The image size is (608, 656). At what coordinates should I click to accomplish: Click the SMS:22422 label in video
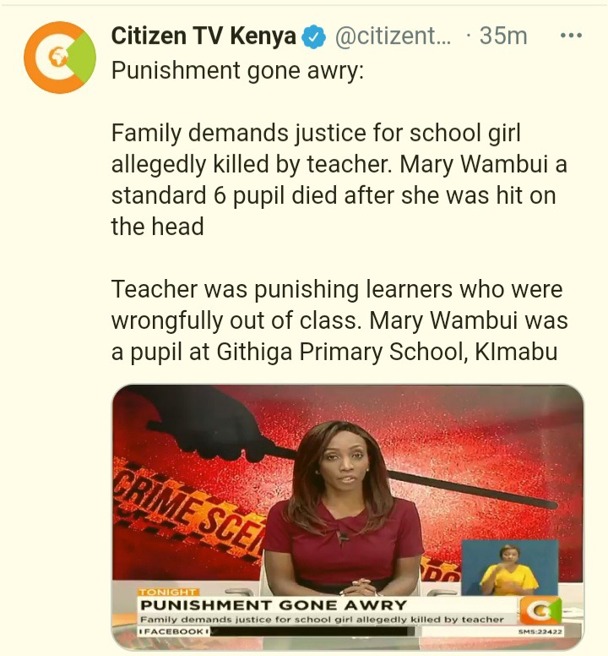(540, 631)
